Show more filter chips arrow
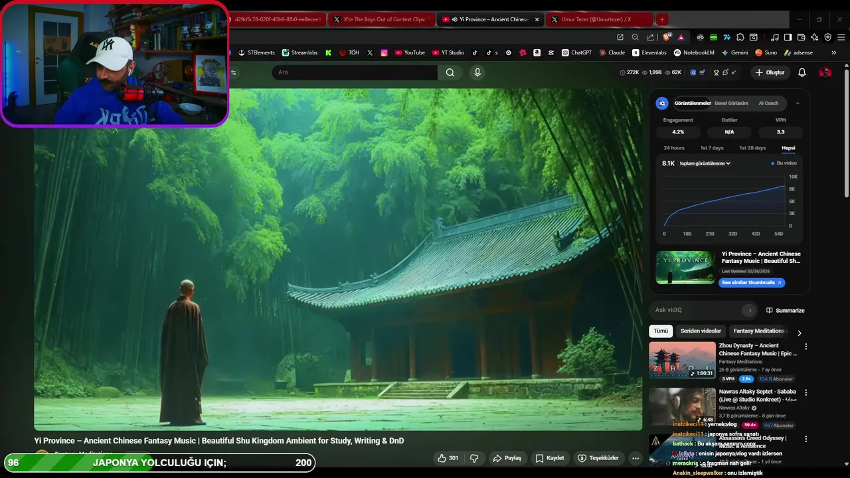Image resolution: width=850 pixels, height=478 pixels. 800,333
